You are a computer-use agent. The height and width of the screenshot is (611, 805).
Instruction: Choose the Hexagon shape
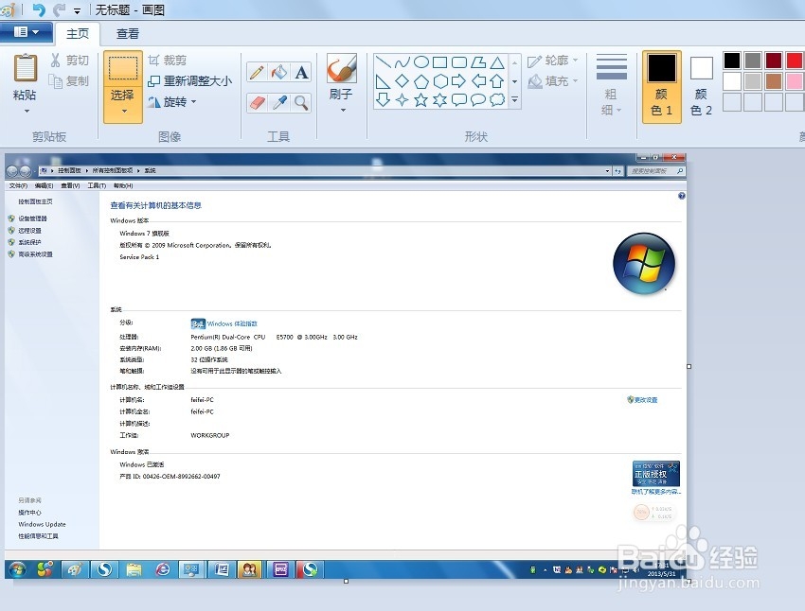pyautogui.click(x=440, y=81)
